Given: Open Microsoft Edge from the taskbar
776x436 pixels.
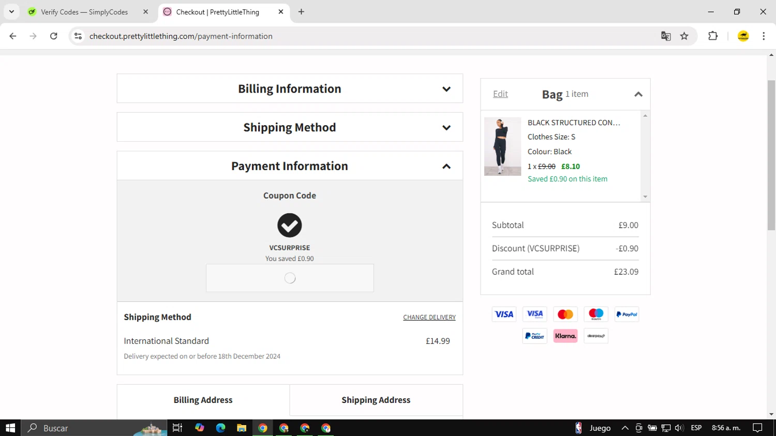Looking at the screenshot, I should tap(220, 428).
